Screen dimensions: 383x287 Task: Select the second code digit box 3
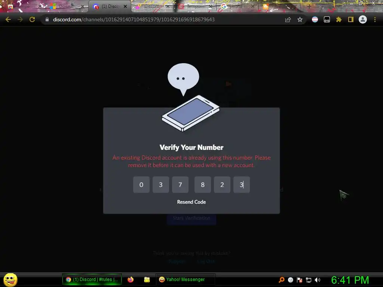(x=161, y=185)
